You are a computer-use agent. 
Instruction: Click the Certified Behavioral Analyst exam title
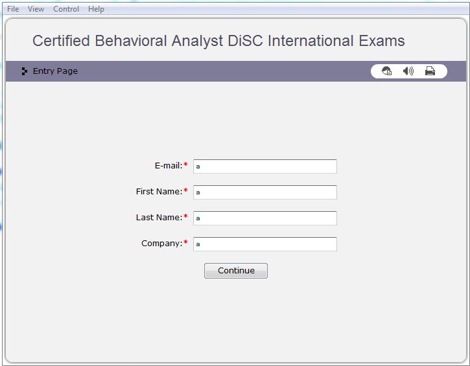(x=218, y=41)
